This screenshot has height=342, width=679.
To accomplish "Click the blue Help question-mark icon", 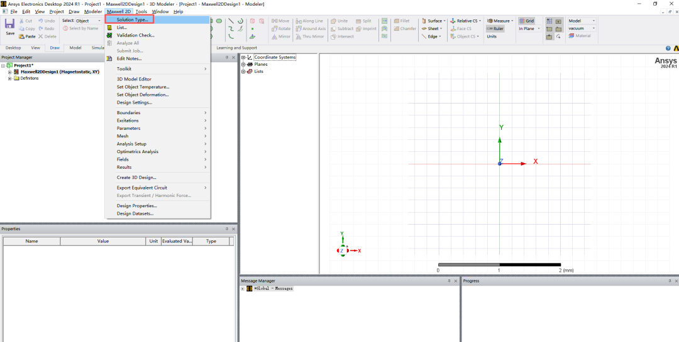I will click(x=668, y=48).
